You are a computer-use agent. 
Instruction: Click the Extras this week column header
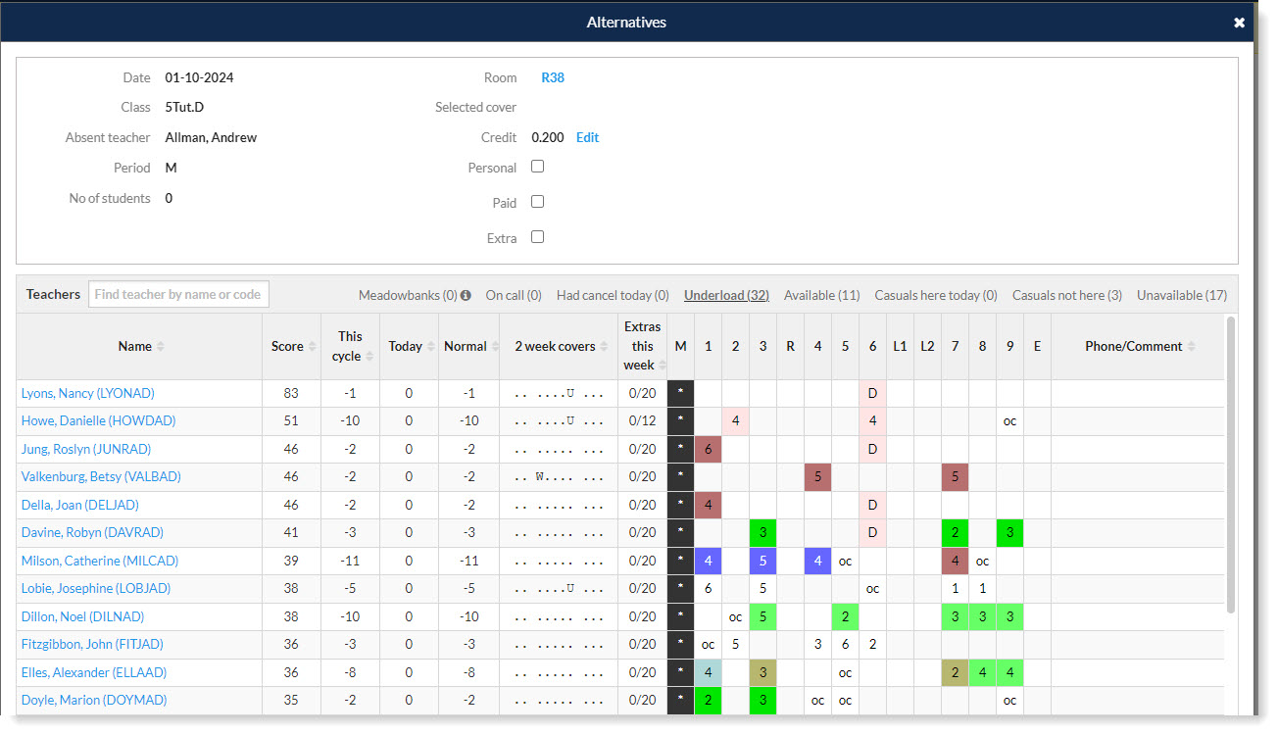point(643,346)
